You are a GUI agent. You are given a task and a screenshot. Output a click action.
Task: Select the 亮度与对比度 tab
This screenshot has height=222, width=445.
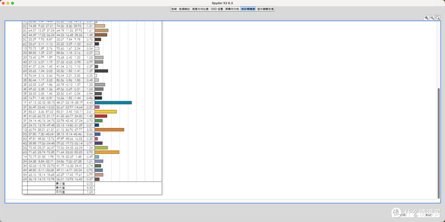coord(200,9)
